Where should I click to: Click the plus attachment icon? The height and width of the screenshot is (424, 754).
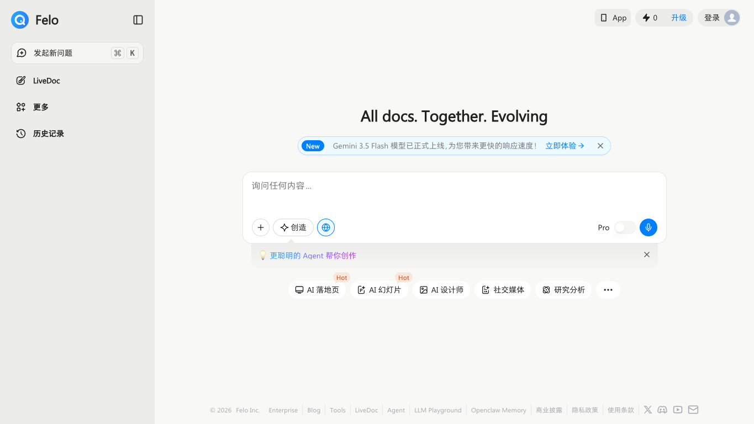(x=261, y=227)
